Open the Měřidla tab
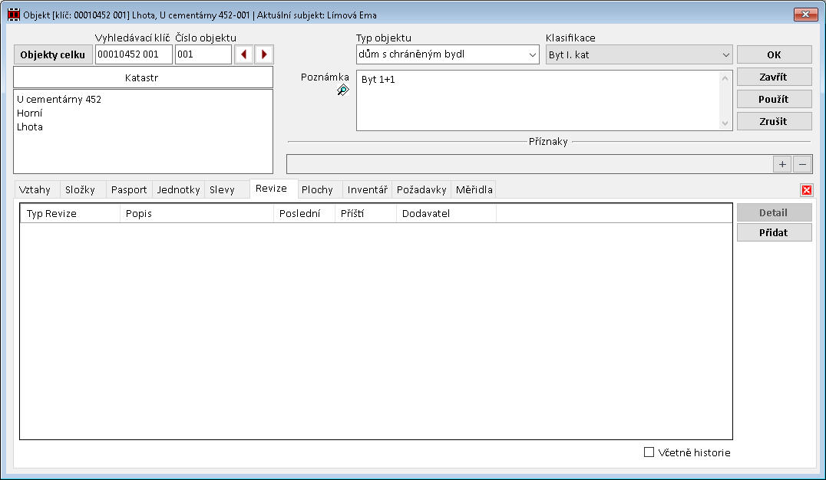The image size is (826, 480). click(474, 189)
